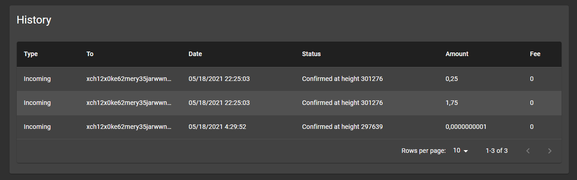The width and height of the screenshot is (577, 180).
Task: Select the Amount column header
Action: click(457, 54)
